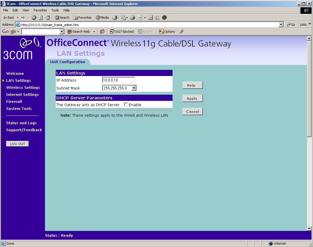Viewport: 313px width, 247px height.
Task: Refresh the page using the Refresh icon
Action: [x=41, y=18]
